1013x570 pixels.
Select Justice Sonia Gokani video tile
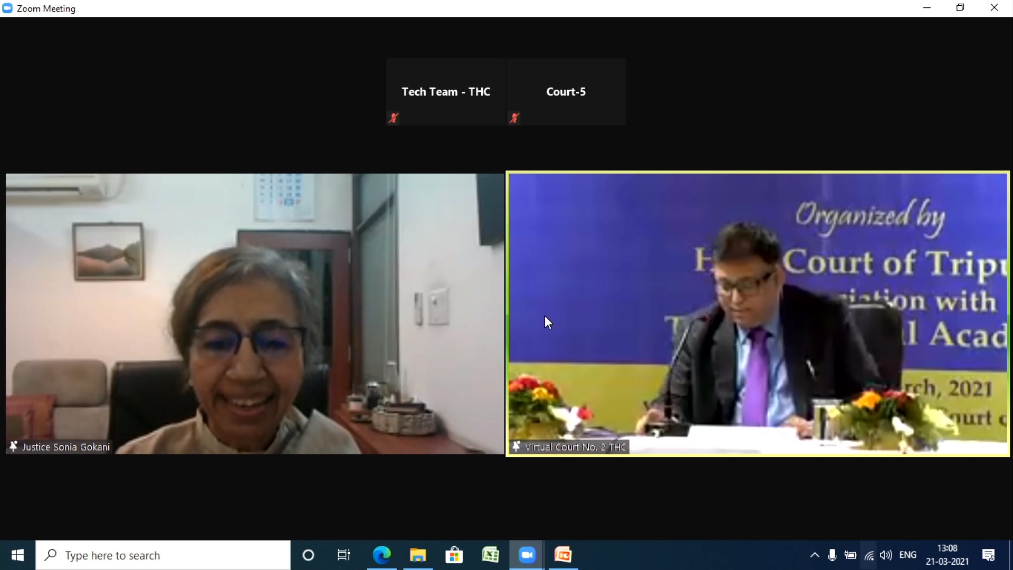tap(255, 313)
